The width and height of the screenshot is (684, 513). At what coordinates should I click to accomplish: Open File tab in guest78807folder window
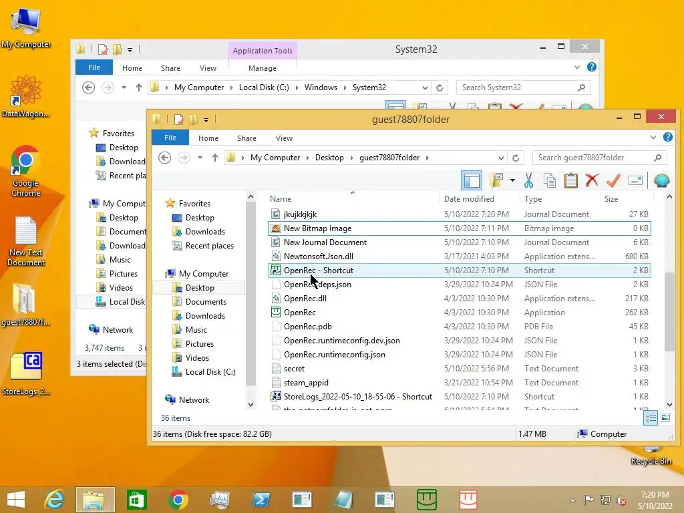point(170,138)
